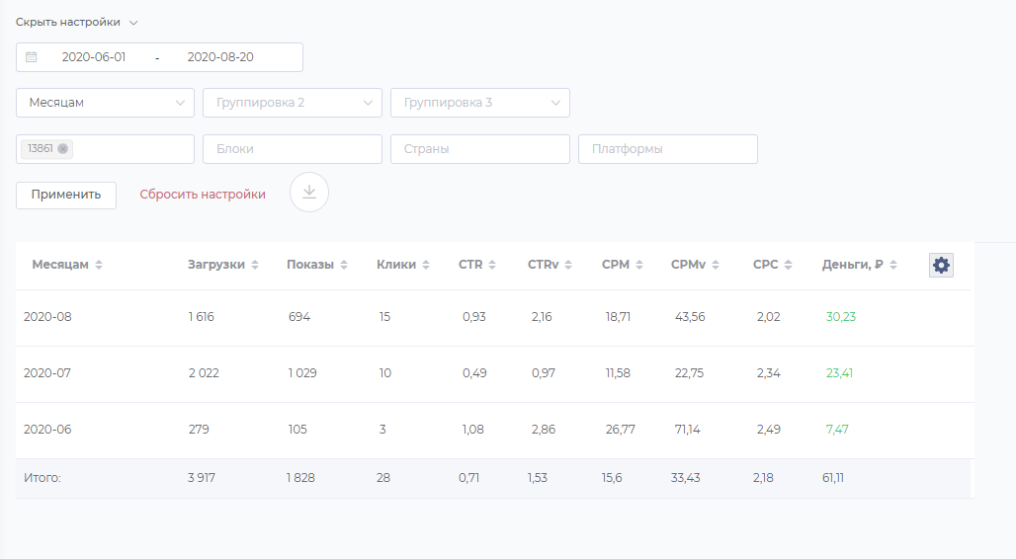The width and height of the screenshot is (1016, 559).
Task: Sort table by Клики column
Action: tap(426, 265)
